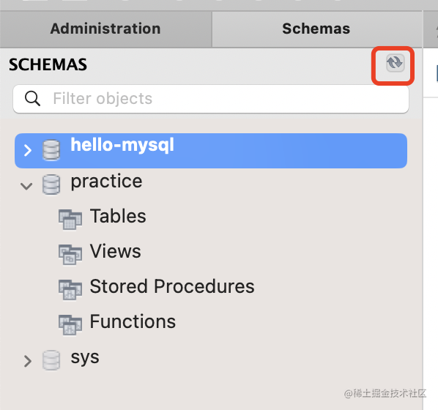Image resolution: width=438 pixels, height=410 pixels.
Task: Switch to the Administration tab
Action: point(105,29)
